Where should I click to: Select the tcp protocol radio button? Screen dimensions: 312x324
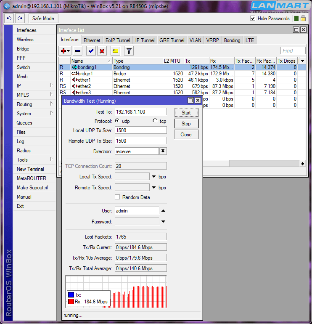(155, 121)
